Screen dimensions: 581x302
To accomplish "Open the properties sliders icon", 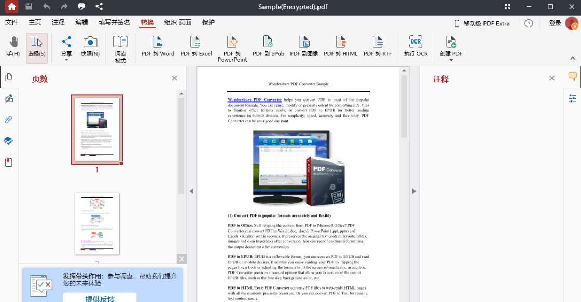I will point(573,98).
